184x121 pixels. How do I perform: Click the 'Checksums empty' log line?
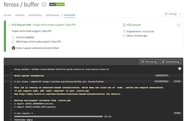(24, 120)
